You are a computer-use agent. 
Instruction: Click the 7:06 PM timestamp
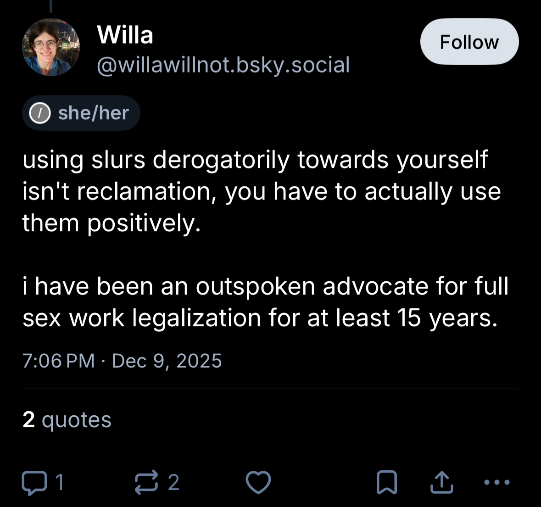tap(58, 361)
